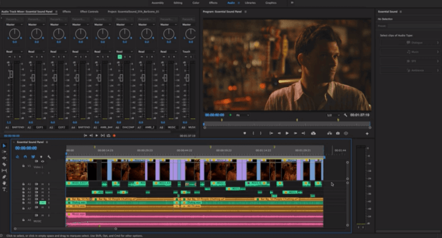Open the Effects panel tab
The width and height of the screenshot is (442, 238).
(x=67, y=11)
